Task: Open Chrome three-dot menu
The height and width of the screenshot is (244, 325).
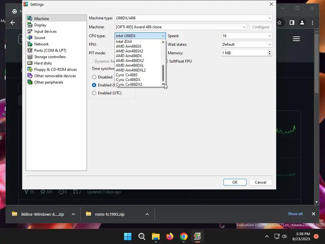Action: (313, 23)
